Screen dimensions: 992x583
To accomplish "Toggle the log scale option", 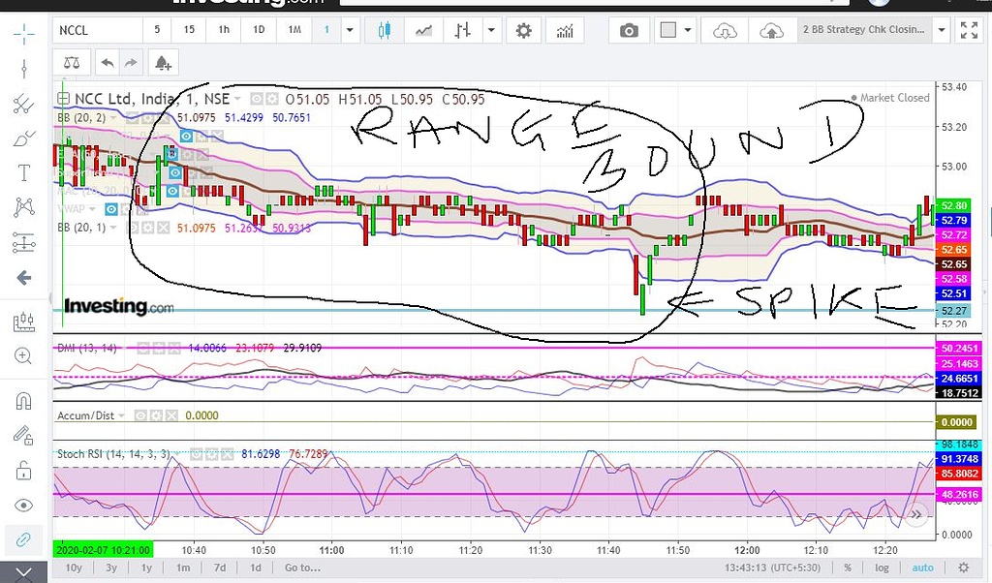I will [x=882, y=568].
